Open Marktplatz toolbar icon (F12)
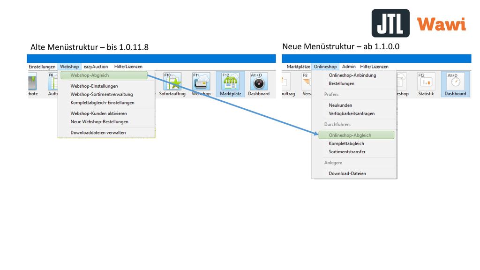 pyautogui.click(x=230, y=84)
